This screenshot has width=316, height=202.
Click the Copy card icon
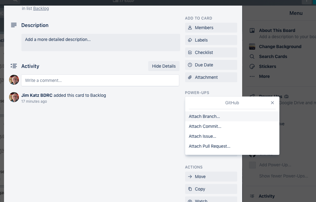[x=190, y=189]
